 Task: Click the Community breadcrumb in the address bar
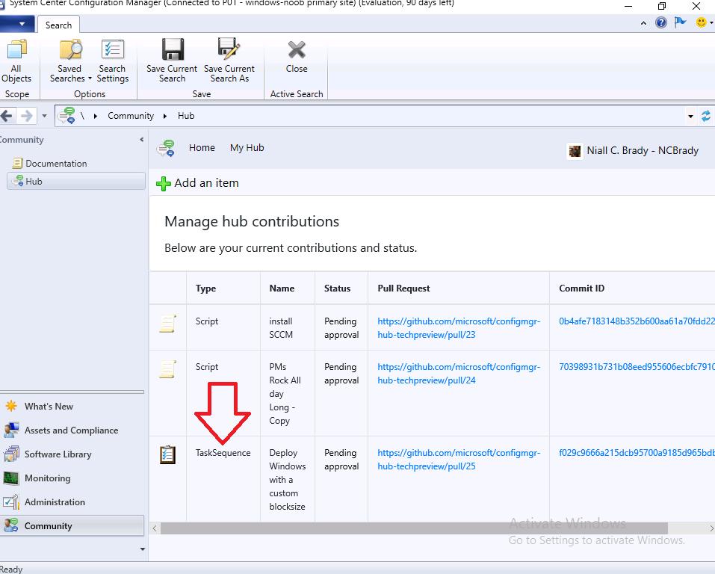coord(131,116)
